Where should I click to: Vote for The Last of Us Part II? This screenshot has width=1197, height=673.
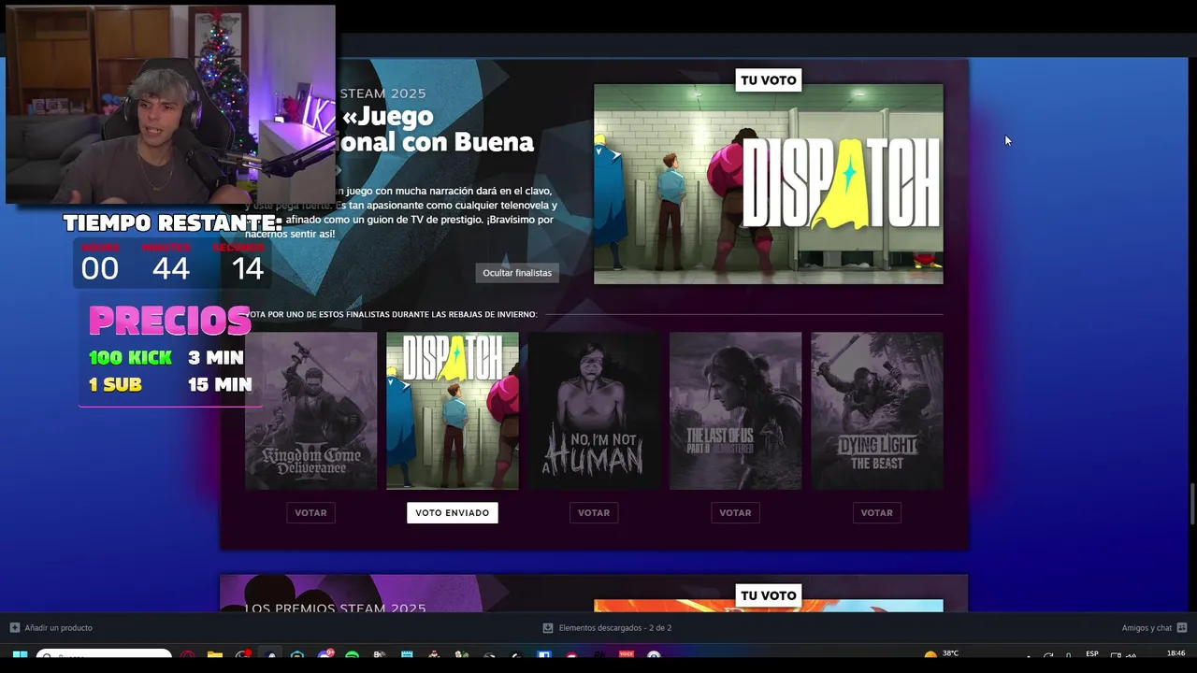click(x=735, y=512)
